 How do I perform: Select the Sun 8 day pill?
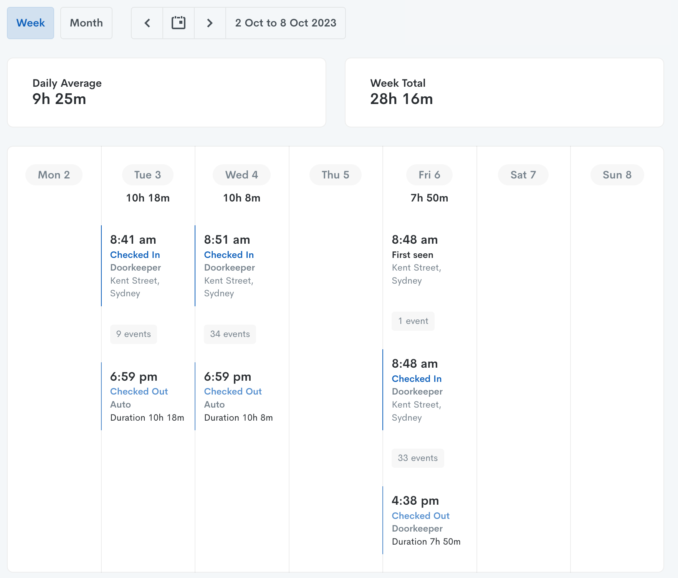(x=617, y=175)
